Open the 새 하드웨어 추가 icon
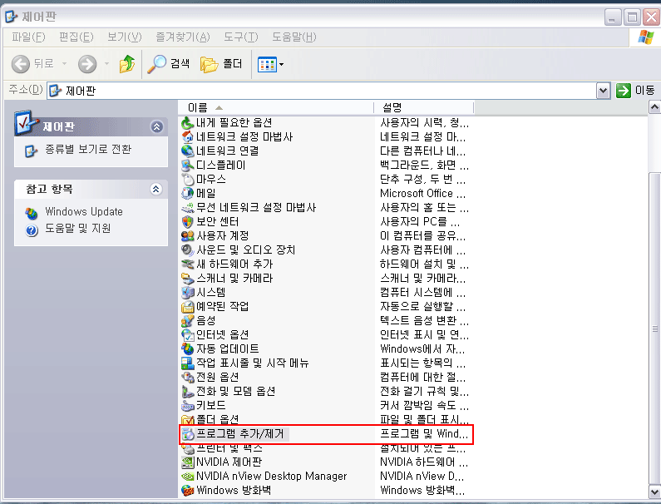The width and height of the screenshot is (661, 504). (x=187, y=264)
